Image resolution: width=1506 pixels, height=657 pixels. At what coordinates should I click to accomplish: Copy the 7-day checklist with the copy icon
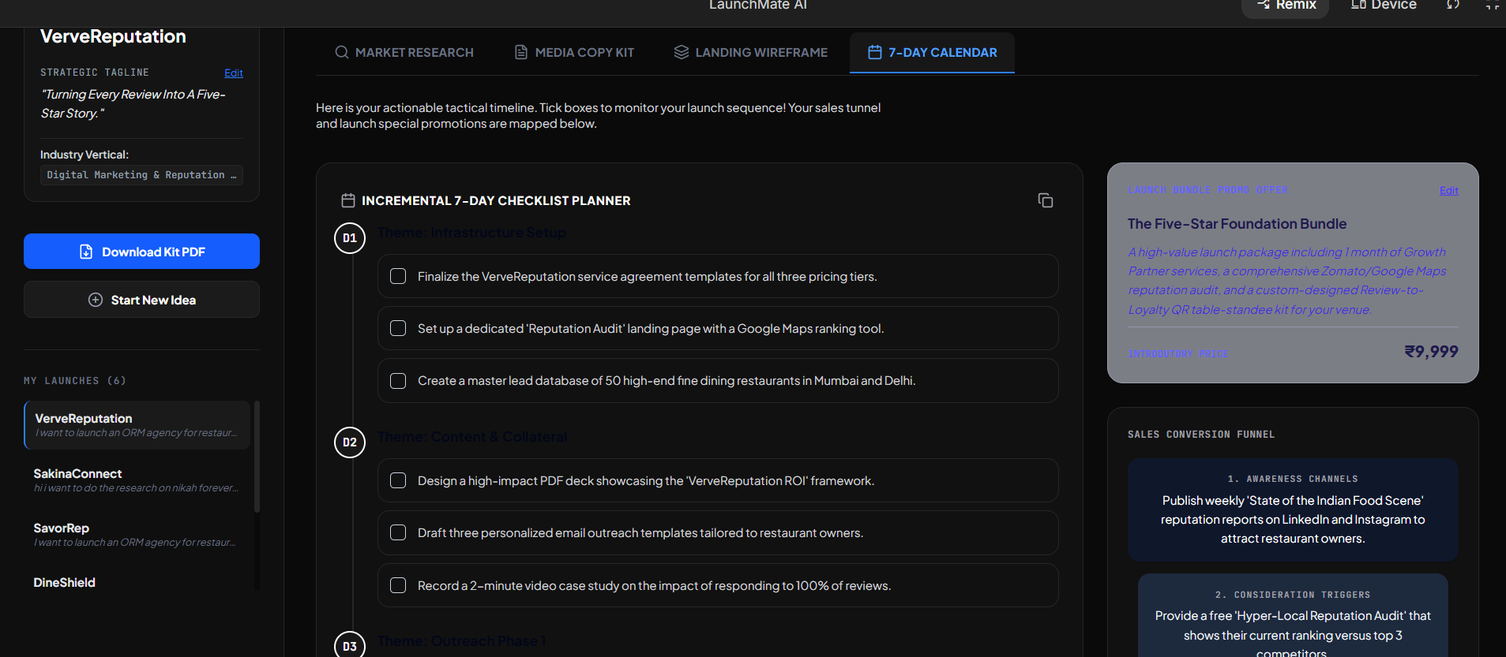[x=1045, y=200]
